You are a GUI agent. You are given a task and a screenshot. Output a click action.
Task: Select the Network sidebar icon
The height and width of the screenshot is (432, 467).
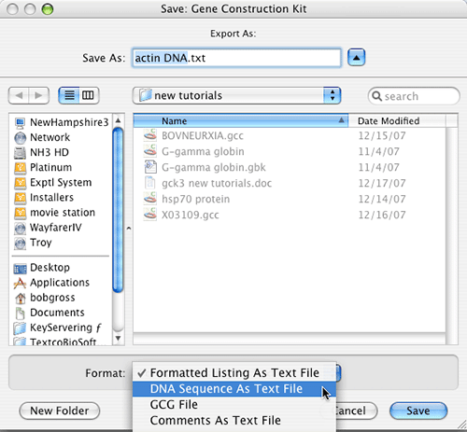click(x=21, y=138)
